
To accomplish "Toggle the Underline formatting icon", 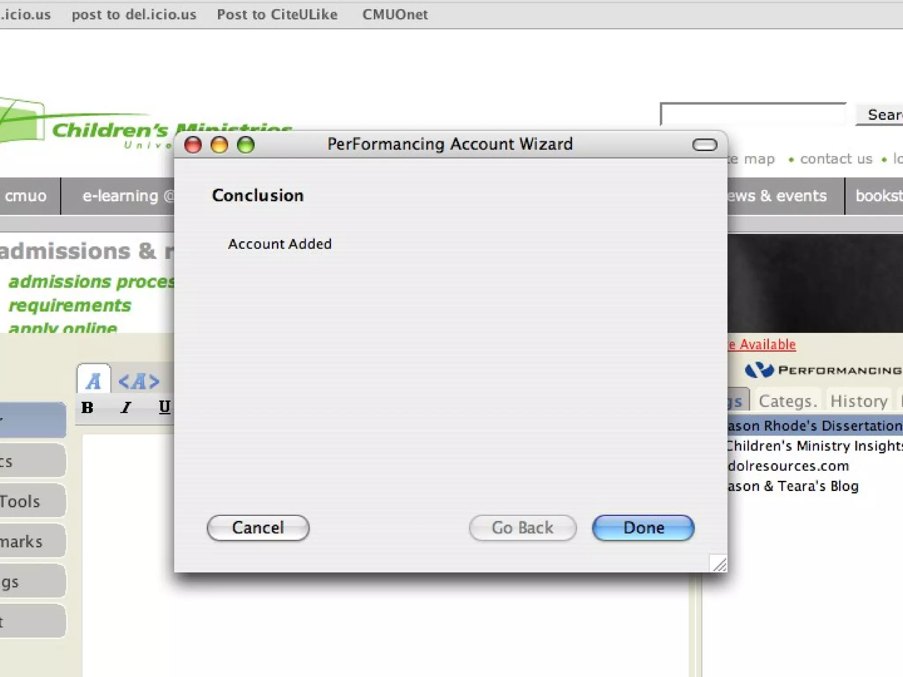I will (x=164, y=407).
